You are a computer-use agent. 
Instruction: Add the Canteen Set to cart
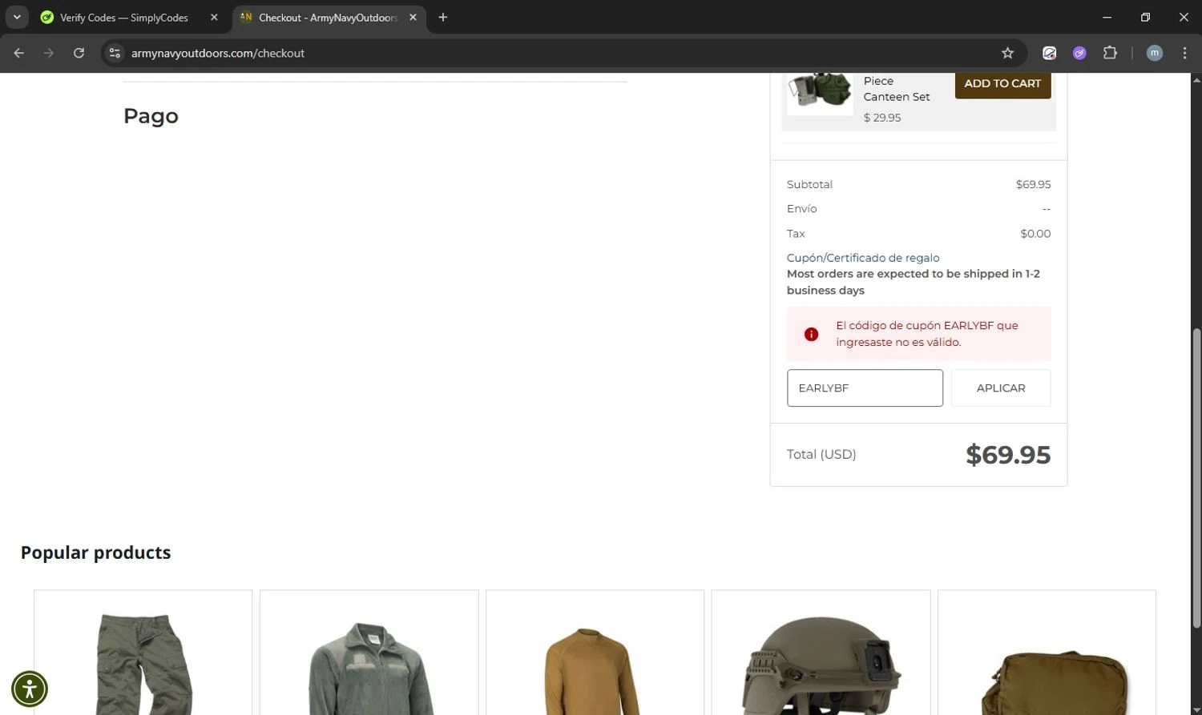click(1002, 83)
